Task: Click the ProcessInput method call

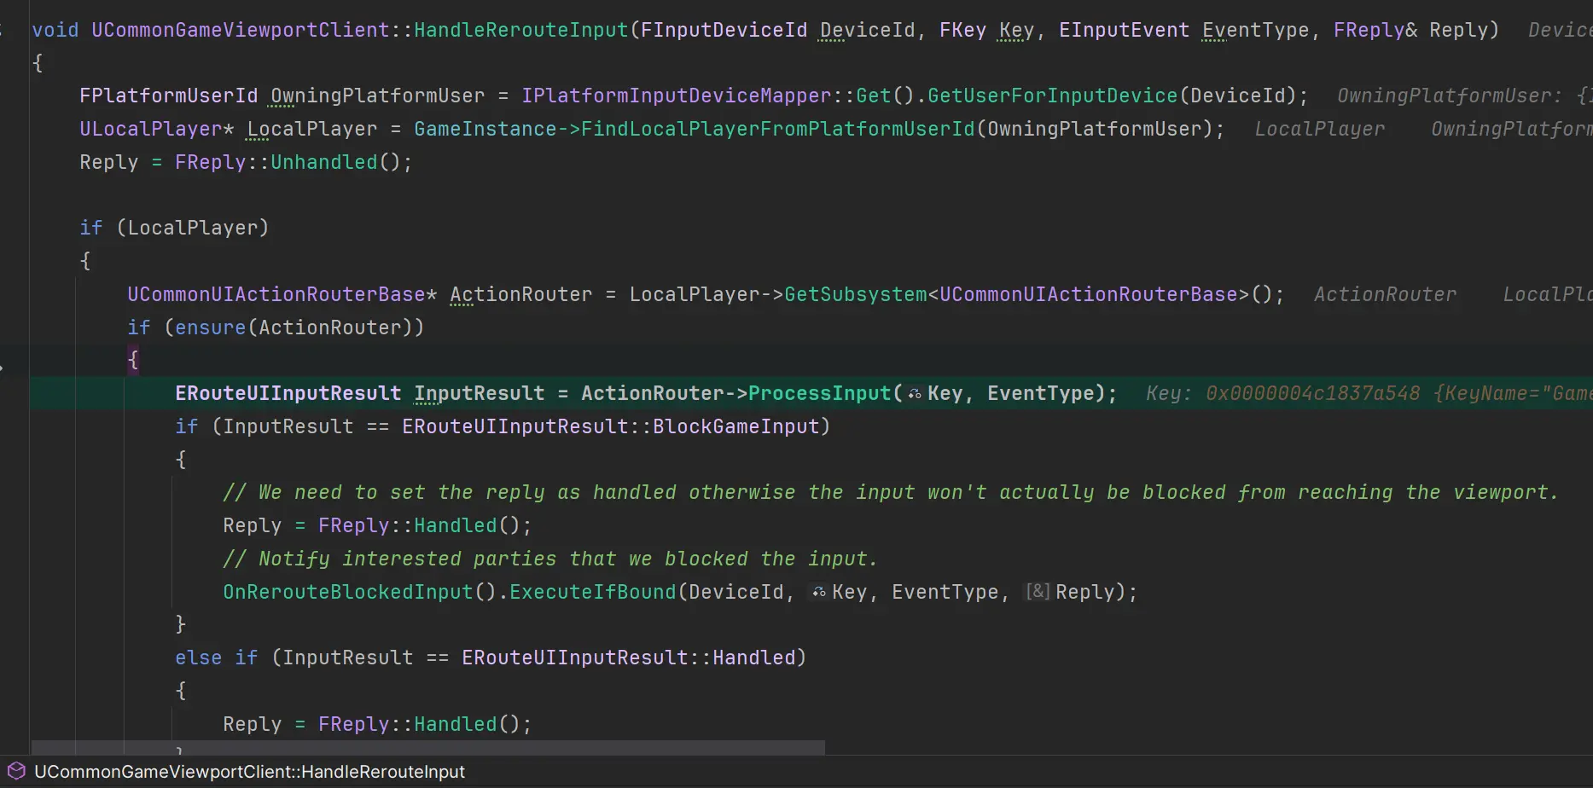Action: coord(819,393)
